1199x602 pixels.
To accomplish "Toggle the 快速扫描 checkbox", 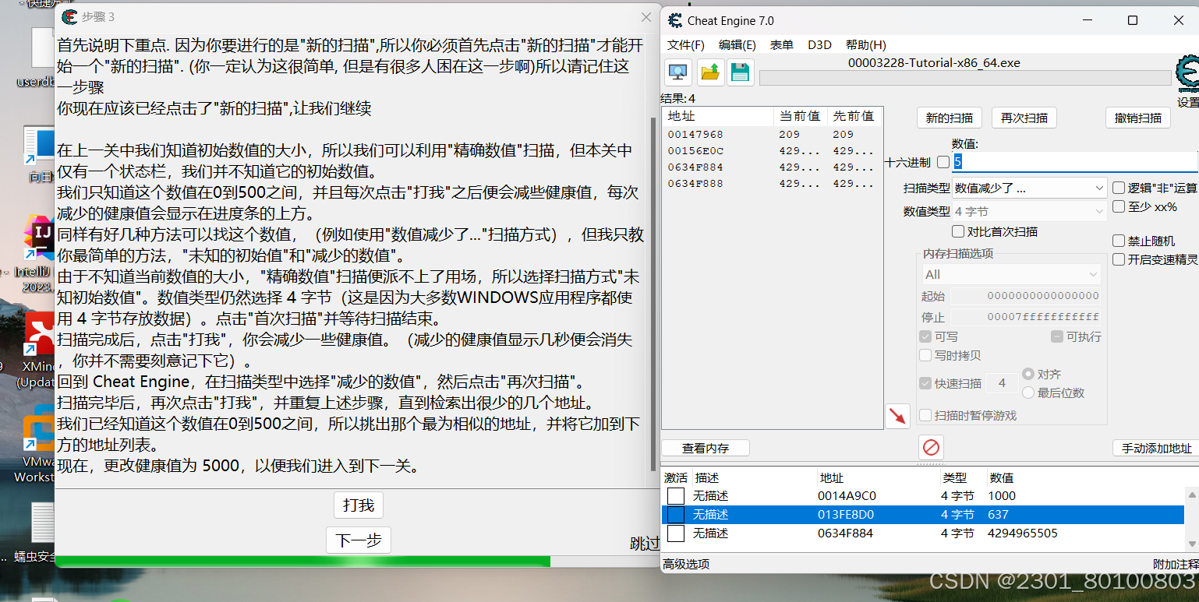I will pyautogui.click(x=925, y=383).
